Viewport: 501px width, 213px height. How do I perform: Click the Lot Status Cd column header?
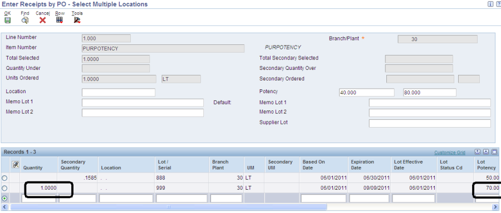pos(455,165)
